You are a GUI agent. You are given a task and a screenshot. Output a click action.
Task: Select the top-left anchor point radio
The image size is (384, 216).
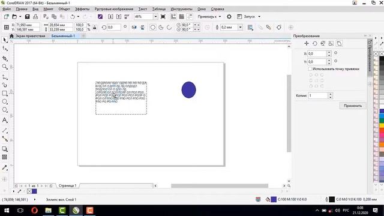tap(311, 75)
